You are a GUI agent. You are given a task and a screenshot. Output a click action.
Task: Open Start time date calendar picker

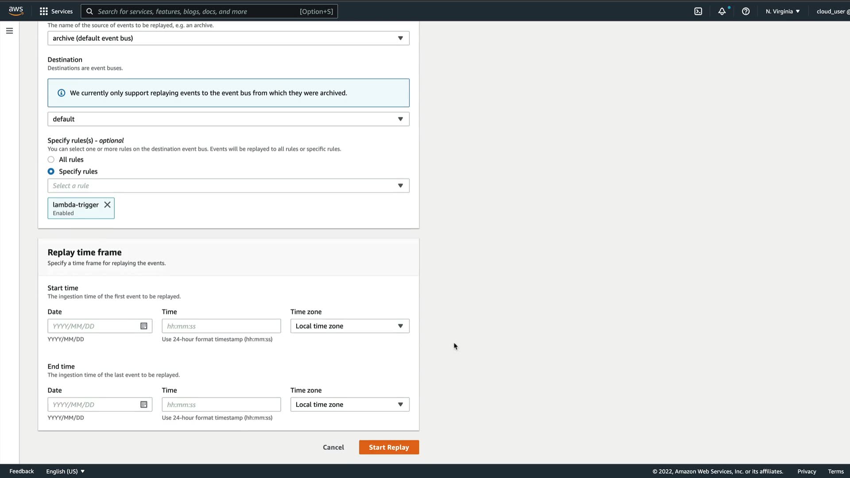(144, 326)
